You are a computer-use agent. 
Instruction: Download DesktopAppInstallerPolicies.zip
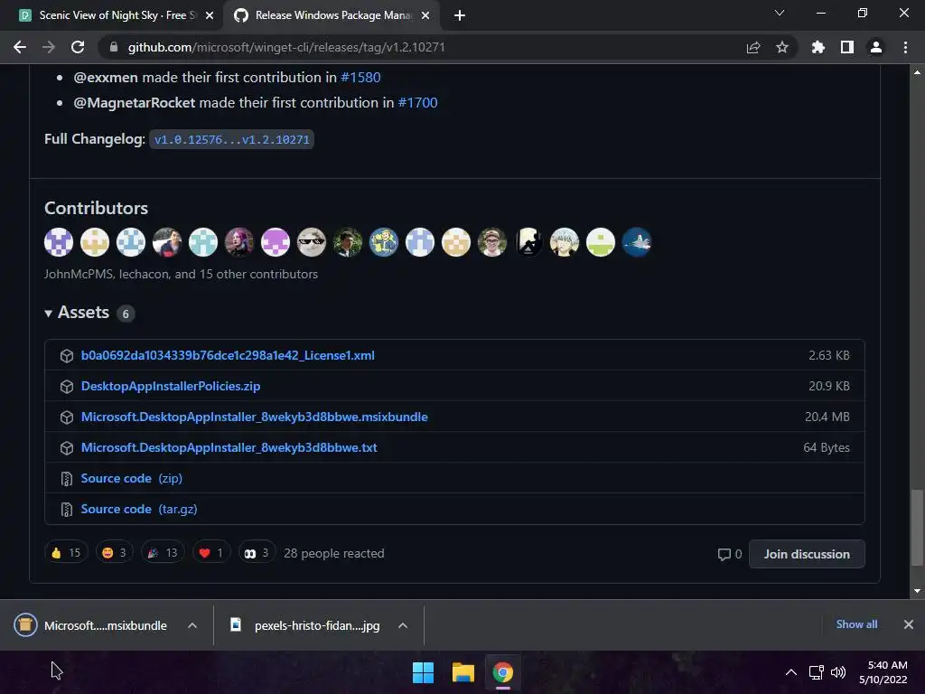click(x=171, y=386)
